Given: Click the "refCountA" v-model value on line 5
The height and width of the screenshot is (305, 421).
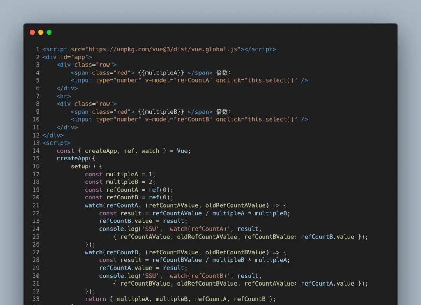Looking at the screenshot, I should pyautogui.click(x=193, y=80).
